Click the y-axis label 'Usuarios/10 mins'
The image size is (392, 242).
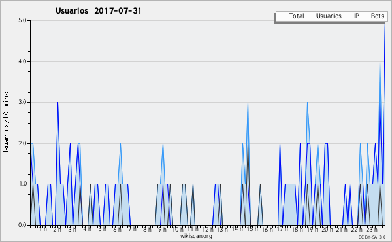6,123
